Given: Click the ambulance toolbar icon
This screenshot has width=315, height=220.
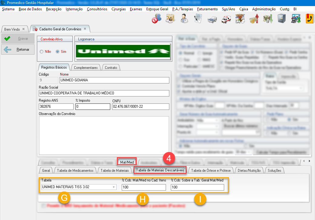Looking at the screenshot, I should tap(226, 19).
